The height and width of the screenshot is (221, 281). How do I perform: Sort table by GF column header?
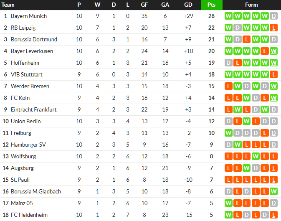144,5
